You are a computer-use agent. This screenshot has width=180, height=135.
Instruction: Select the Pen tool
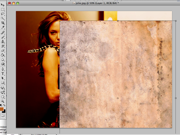pyautogui.click(x=3, y=69)
